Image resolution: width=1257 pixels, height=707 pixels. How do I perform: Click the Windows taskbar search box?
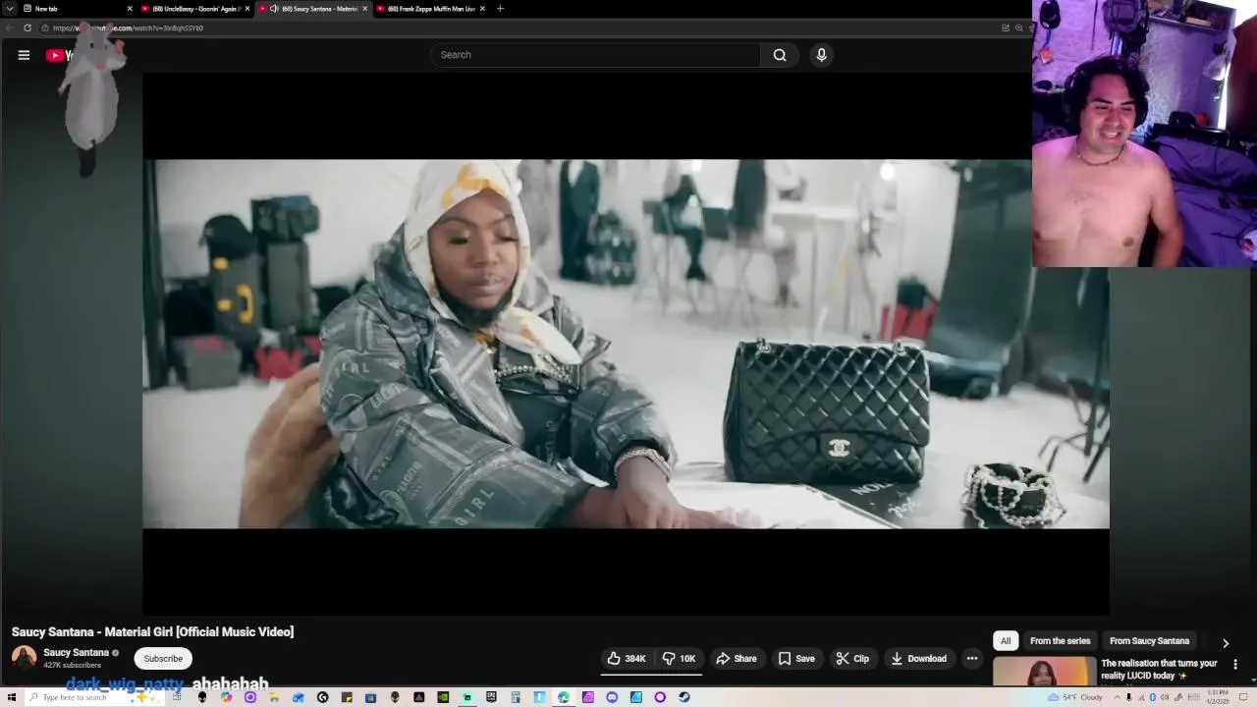[96, 697]
